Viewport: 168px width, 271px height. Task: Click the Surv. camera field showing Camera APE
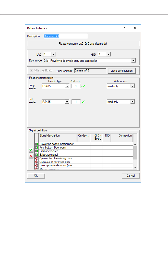(x=90, y=71)
